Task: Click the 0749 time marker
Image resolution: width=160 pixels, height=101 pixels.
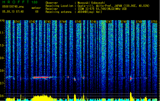Action: [139, 22]
